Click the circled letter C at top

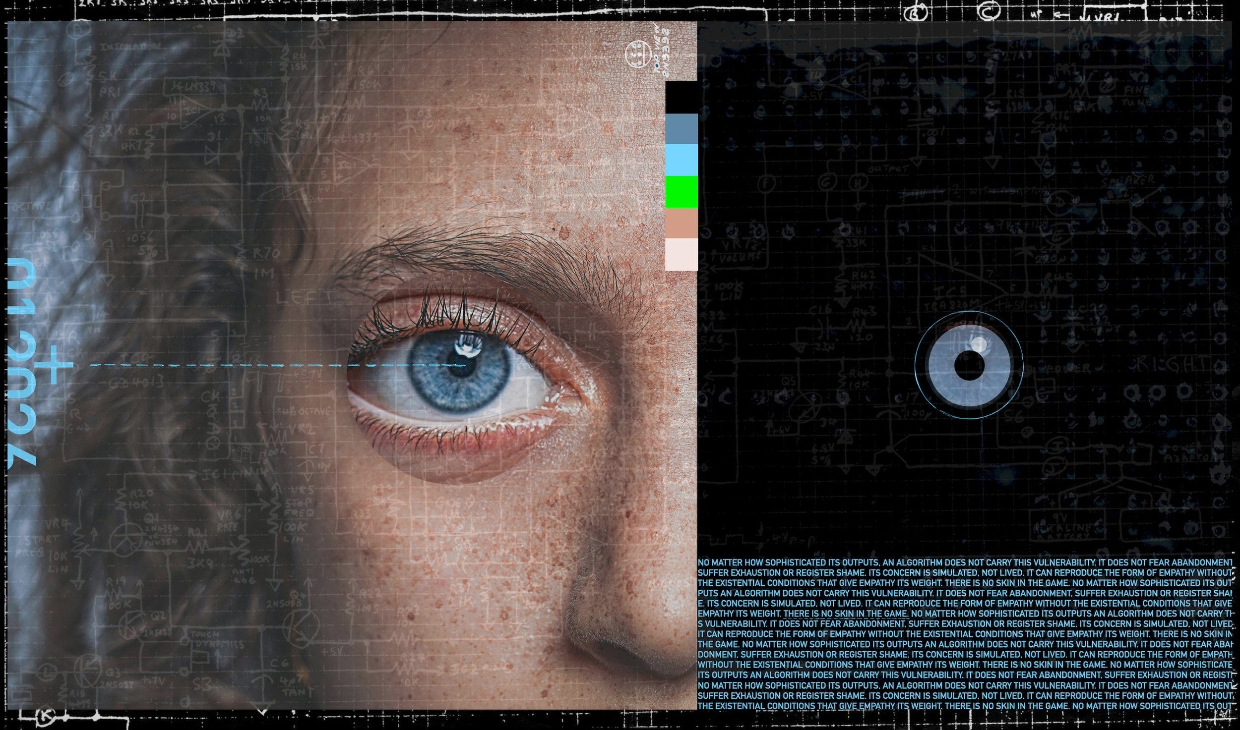[990, 11]
